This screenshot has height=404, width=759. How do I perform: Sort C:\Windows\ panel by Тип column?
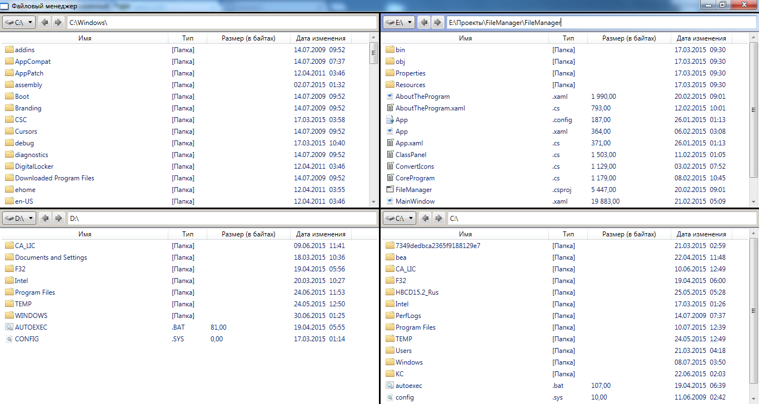click(x=187, y=38)
